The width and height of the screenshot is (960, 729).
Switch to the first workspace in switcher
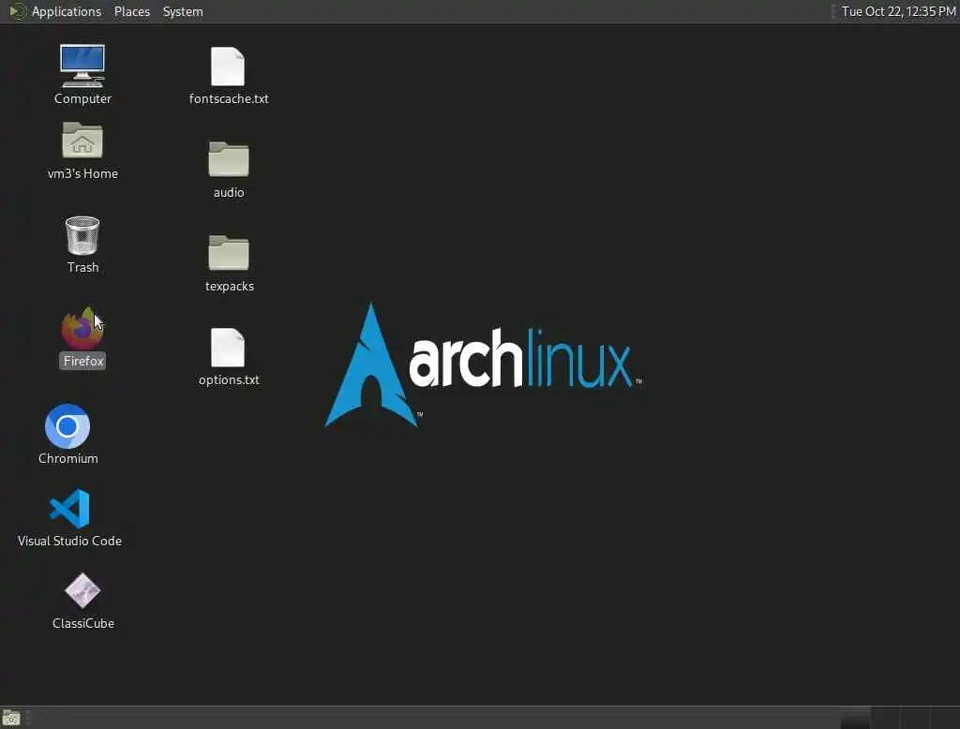tap(855, 718)
